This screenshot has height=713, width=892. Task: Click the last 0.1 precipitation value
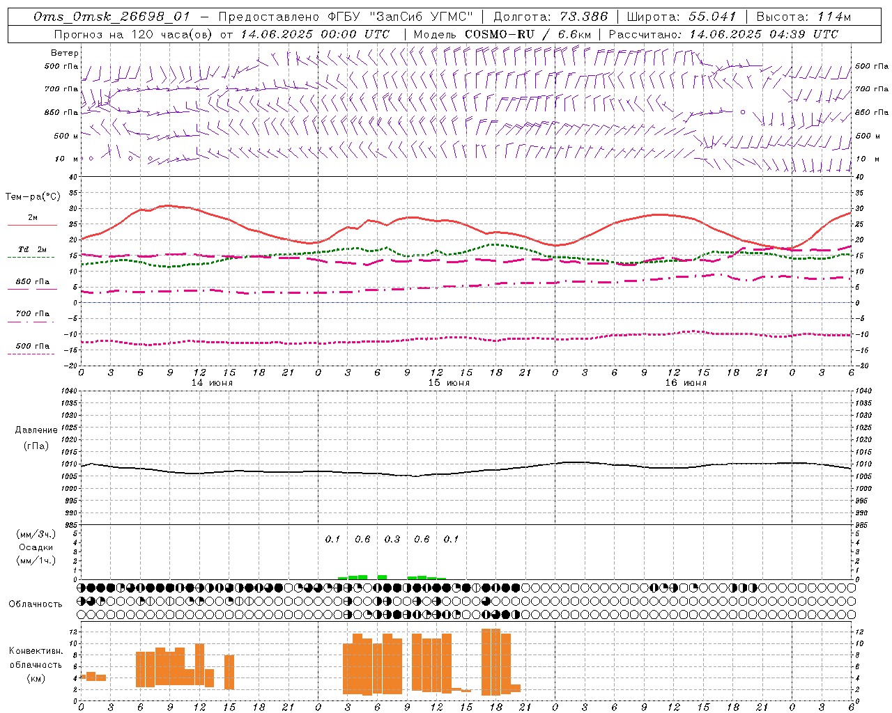(x=451, y=540)
